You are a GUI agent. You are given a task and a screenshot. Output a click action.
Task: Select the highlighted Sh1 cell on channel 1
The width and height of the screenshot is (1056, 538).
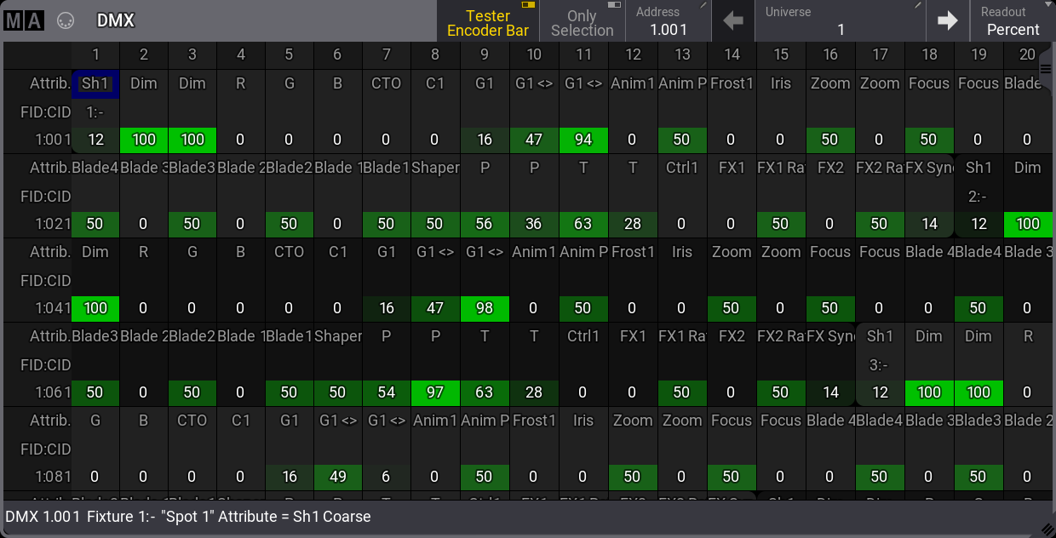(95, 83)
